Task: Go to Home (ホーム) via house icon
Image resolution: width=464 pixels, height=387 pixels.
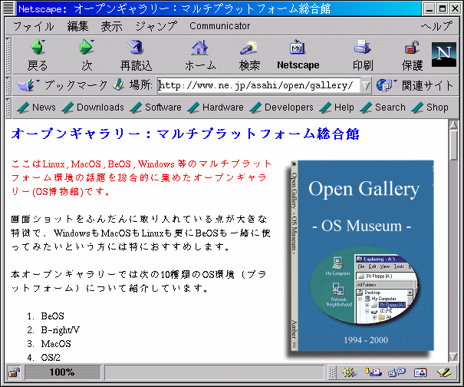Action: pyautogui.click(x=200, y=48)
